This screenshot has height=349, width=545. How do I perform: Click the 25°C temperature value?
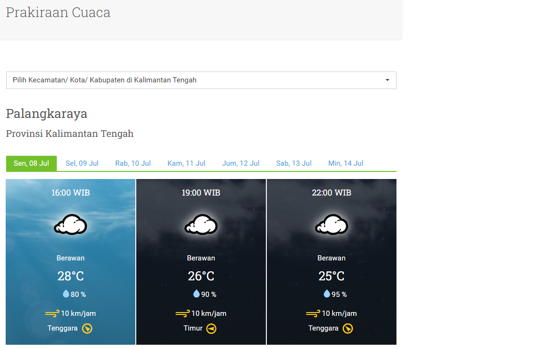[x=332, y=276]
